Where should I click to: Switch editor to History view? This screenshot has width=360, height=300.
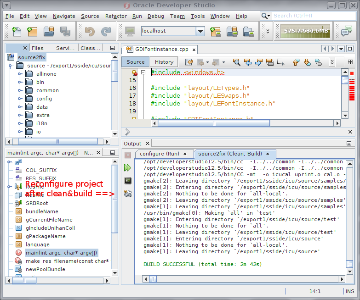[164, 62]
